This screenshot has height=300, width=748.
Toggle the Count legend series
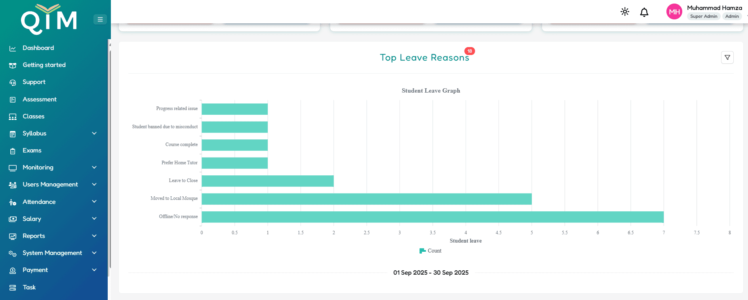(430, 251)
